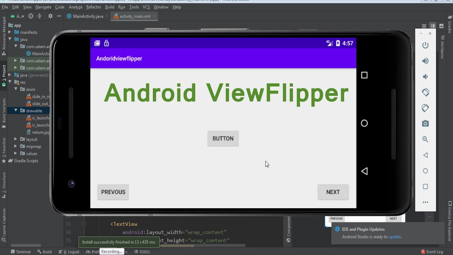Open the Event Log

coord(432,252)
